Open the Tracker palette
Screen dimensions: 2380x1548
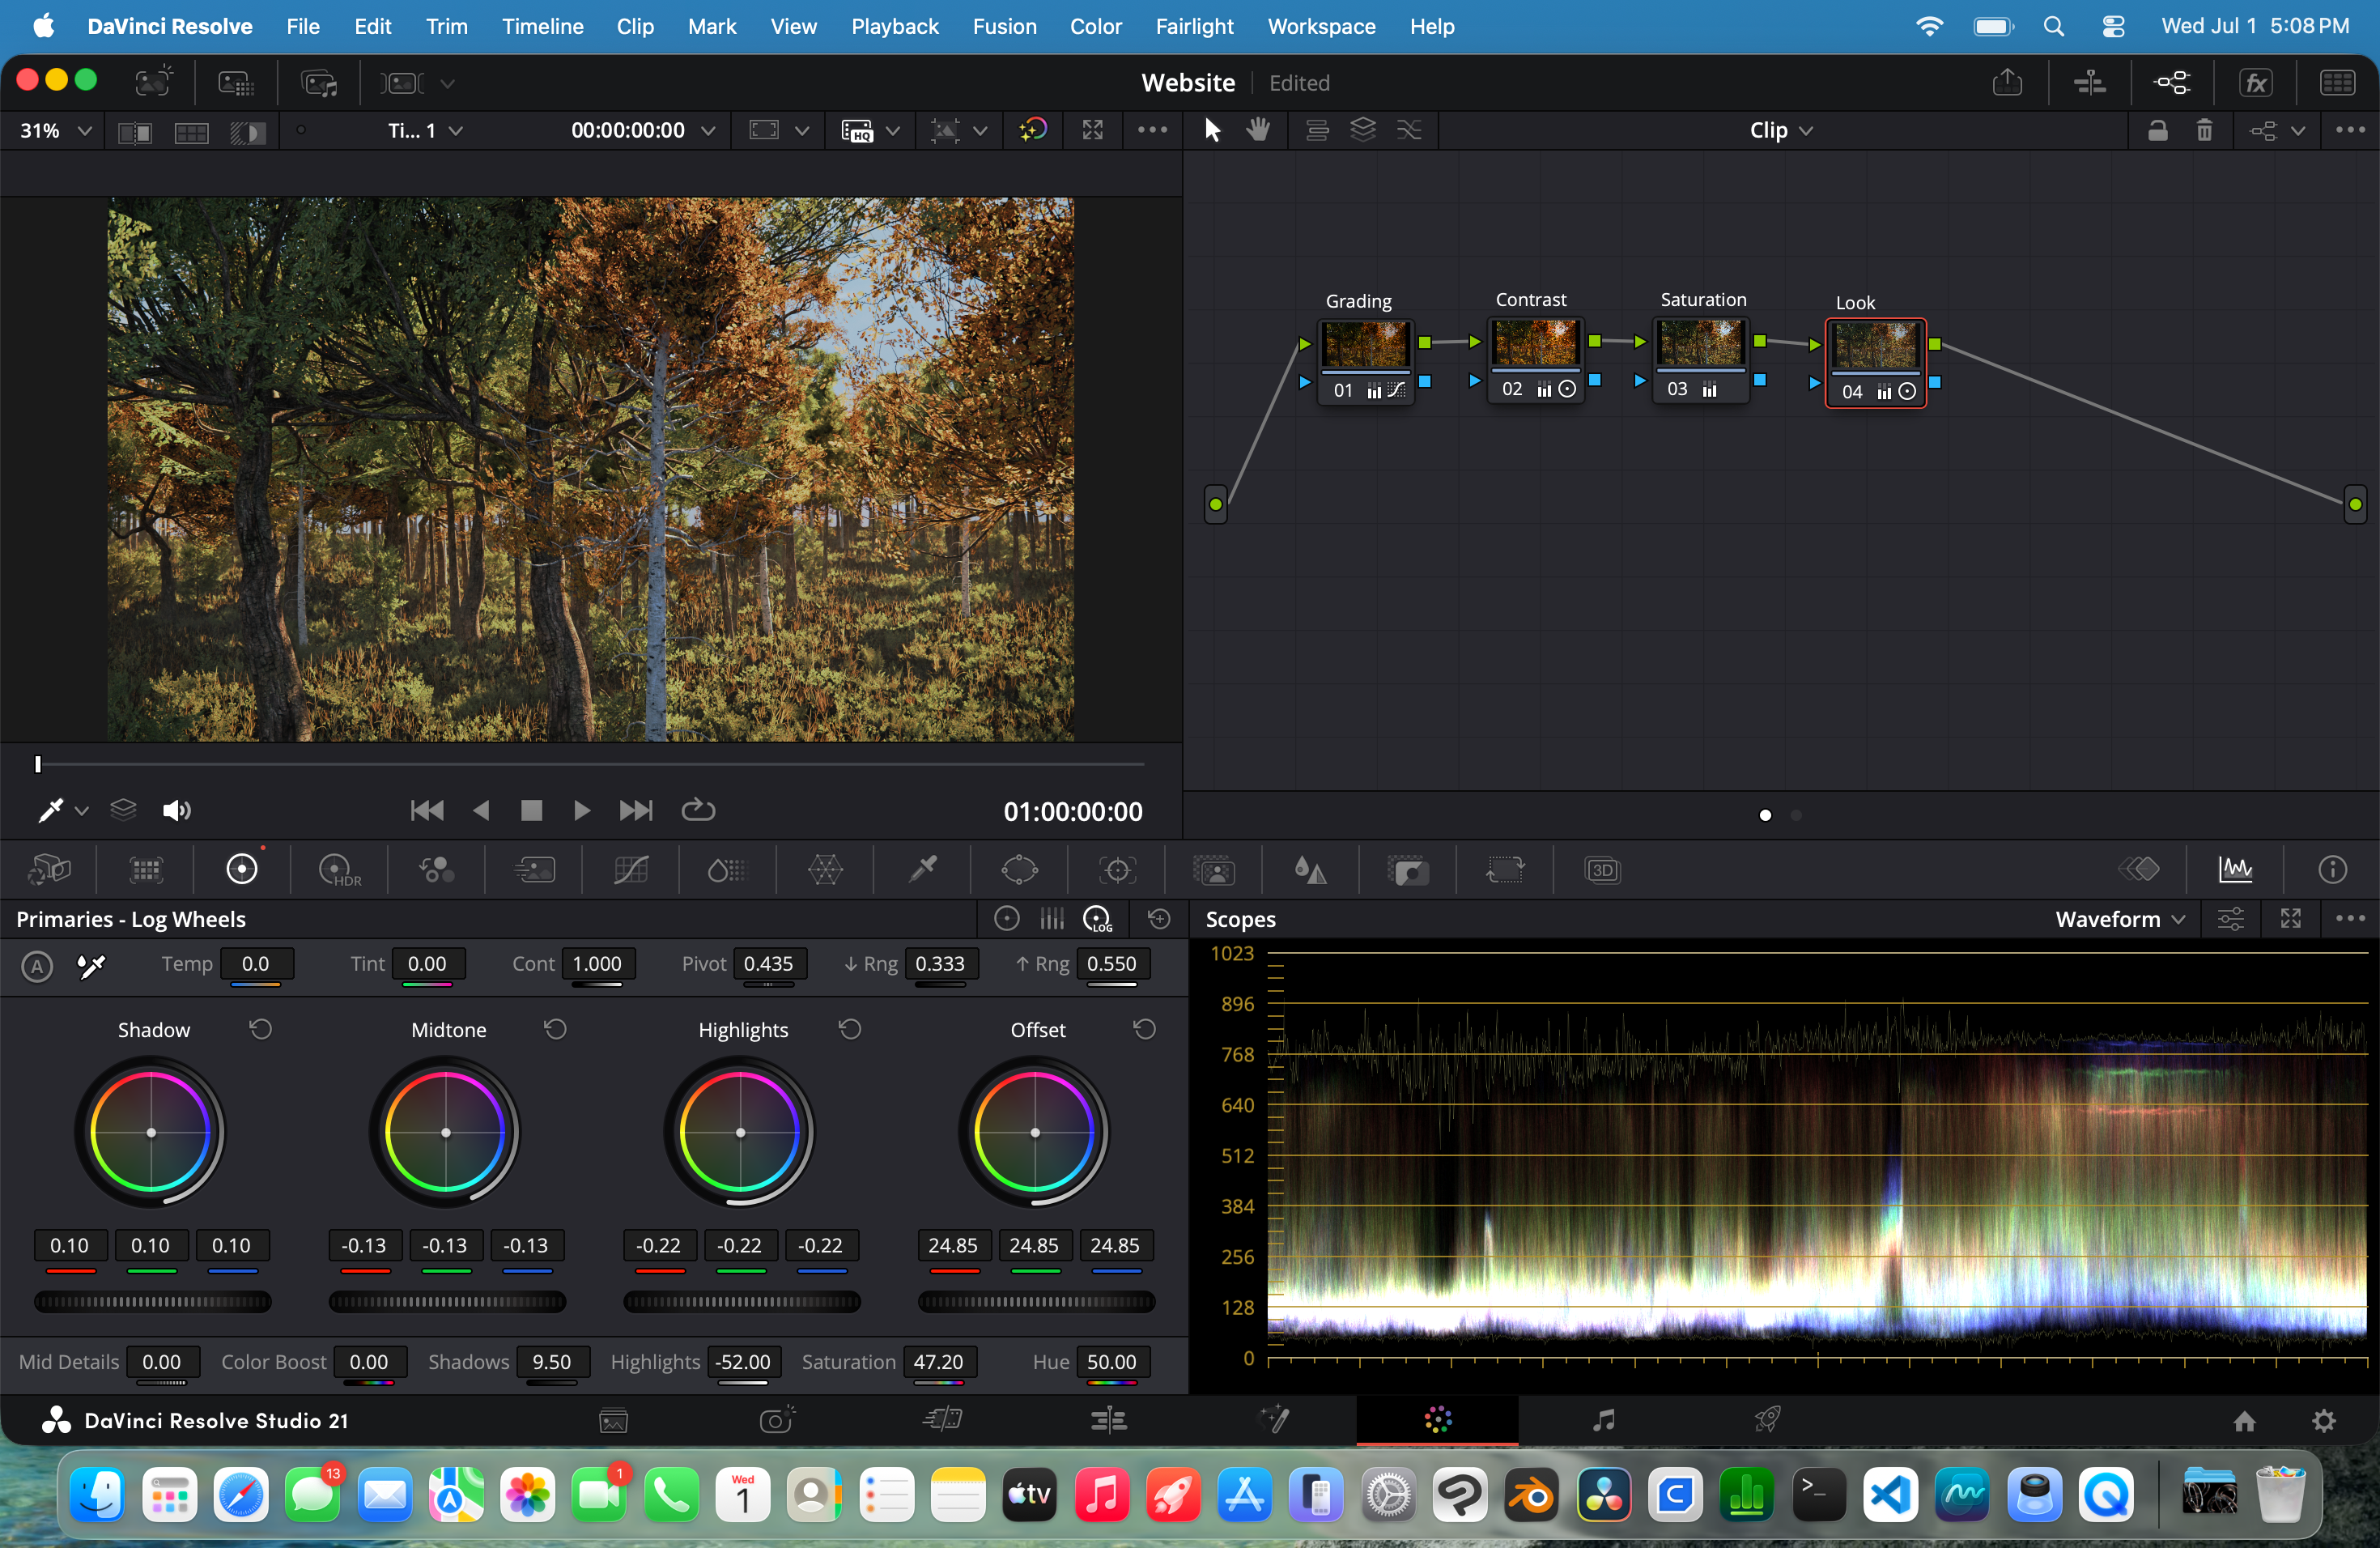coord(1117,870)
